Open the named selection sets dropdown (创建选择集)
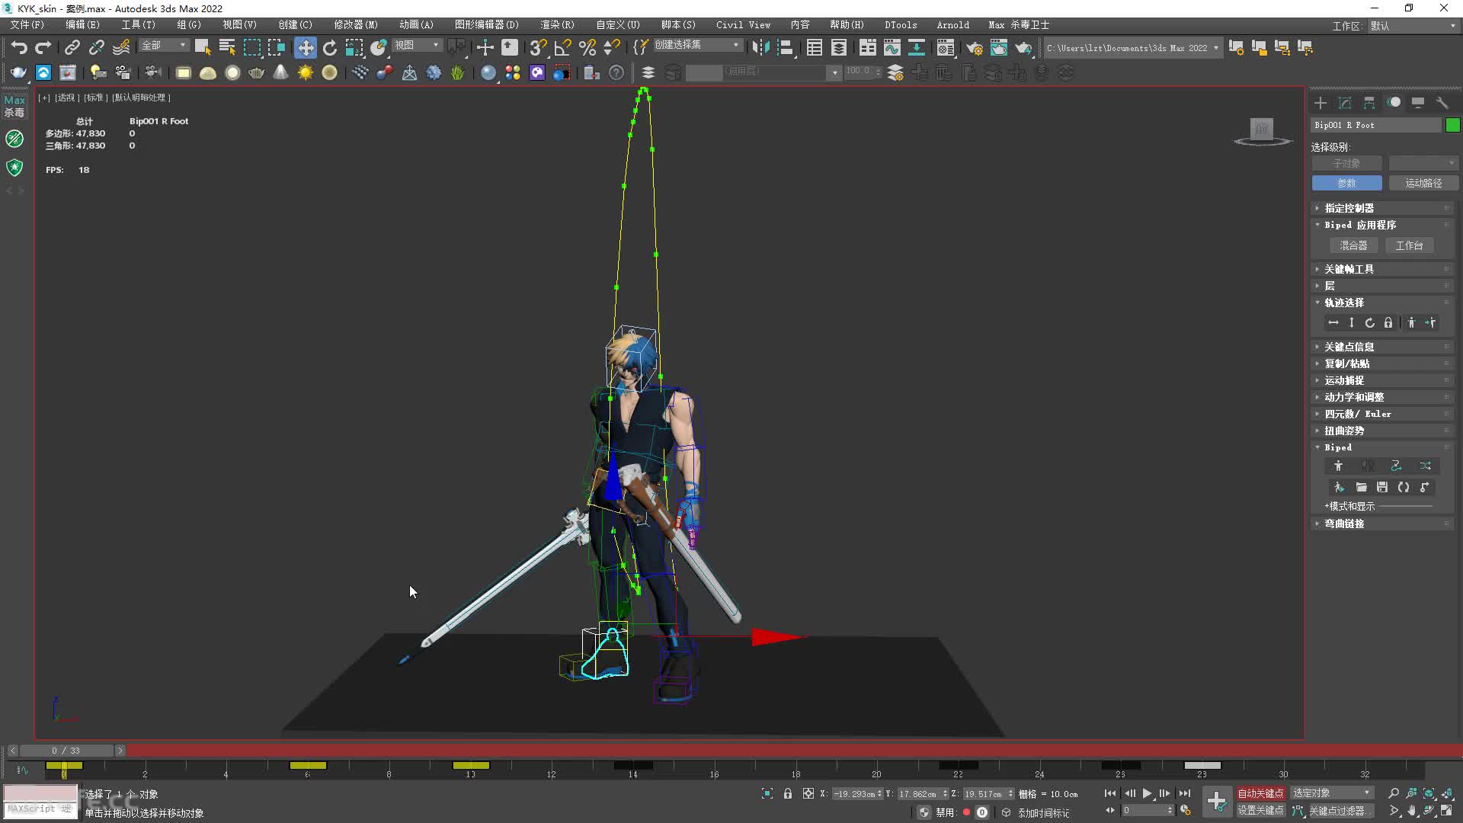The height and width of the screenshot is (823, 1463). [697, 46]
